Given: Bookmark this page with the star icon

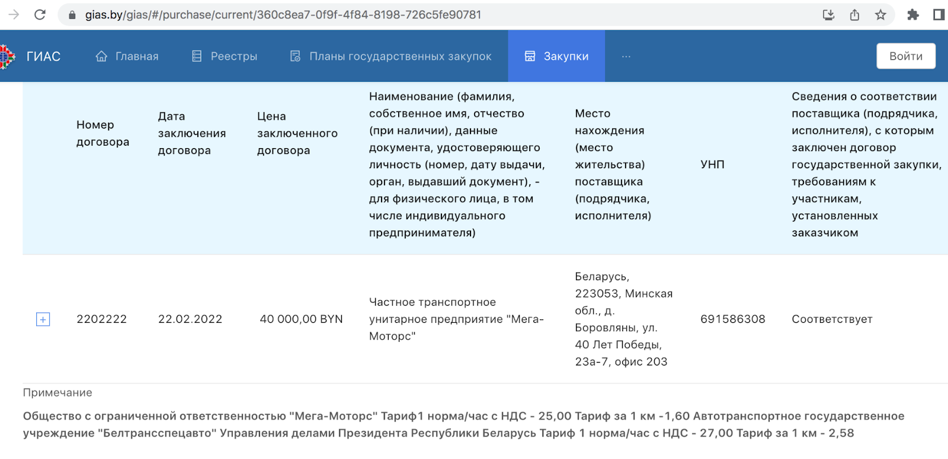Looking at the screenshot, I should coord(880,15).
